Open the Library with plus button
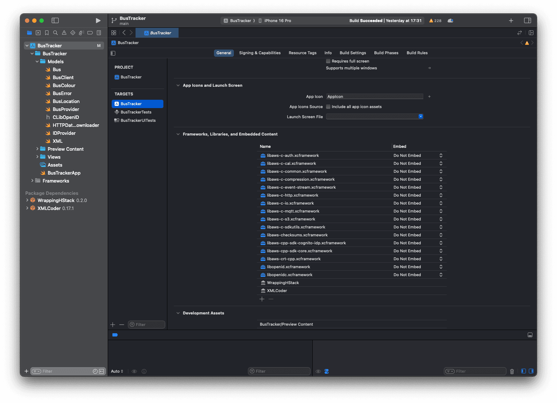This screenshot has width=557, height=403. [x=511, y=21]
